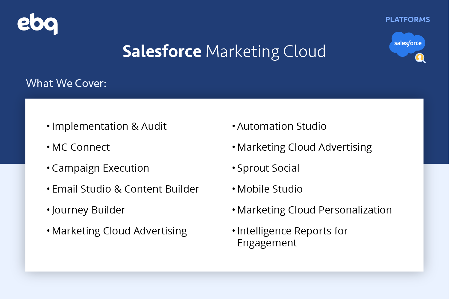Click the PLATFORMS label
Image resolution: width=449 pixels, height=299 pixels.
[408, 20]
